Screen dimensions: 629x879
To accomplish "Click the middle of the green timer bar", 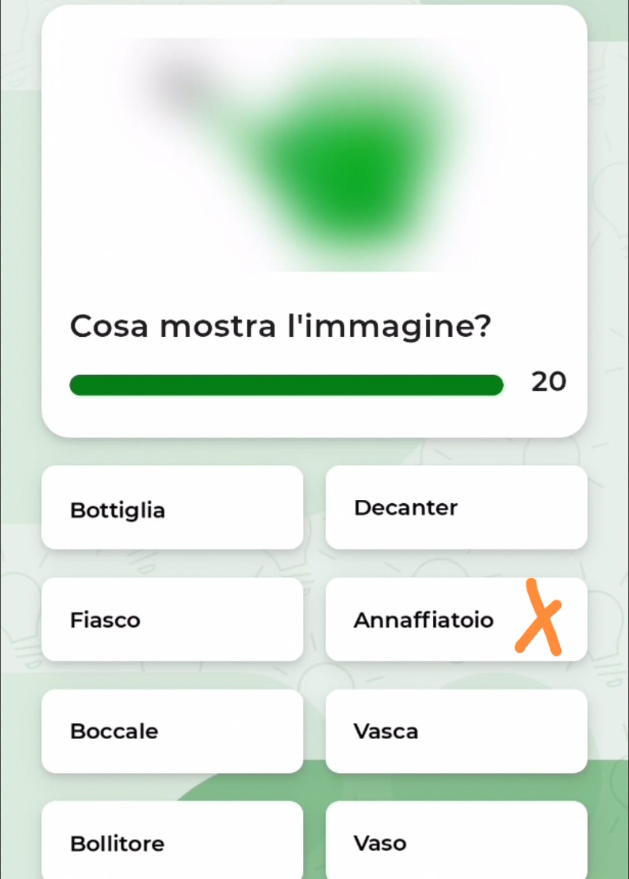I will (286, 385).
